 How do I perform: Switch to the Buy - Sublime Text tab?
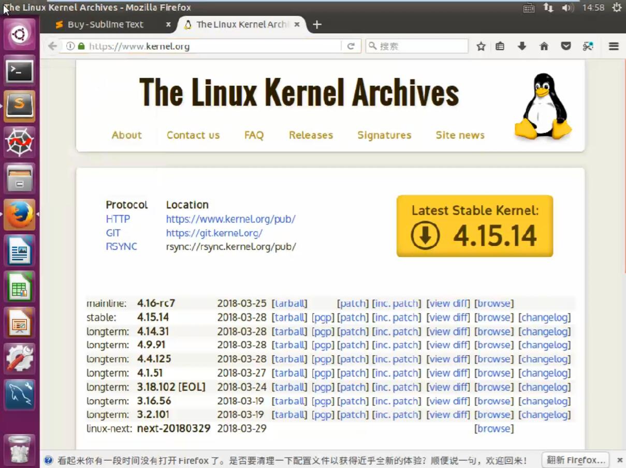[106, 24]
